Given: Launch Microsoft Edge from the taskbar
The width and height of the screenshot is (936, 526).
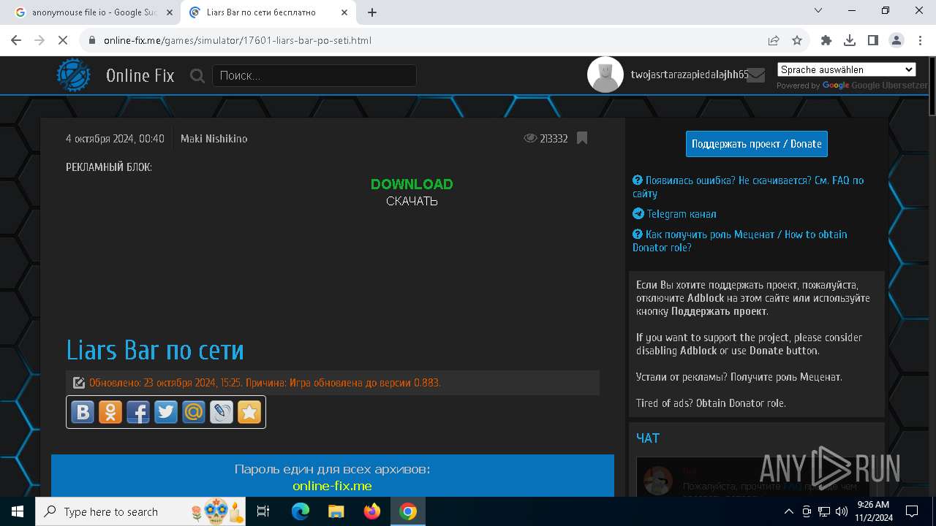Looking at the screenshot, I should [301, 511].
